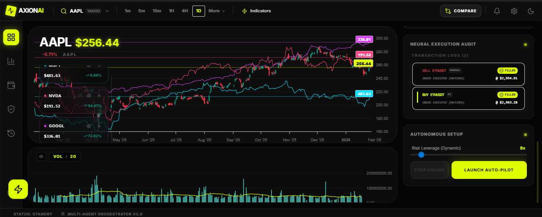Select the 15m timeframe
542x217 pixels.
157,11
